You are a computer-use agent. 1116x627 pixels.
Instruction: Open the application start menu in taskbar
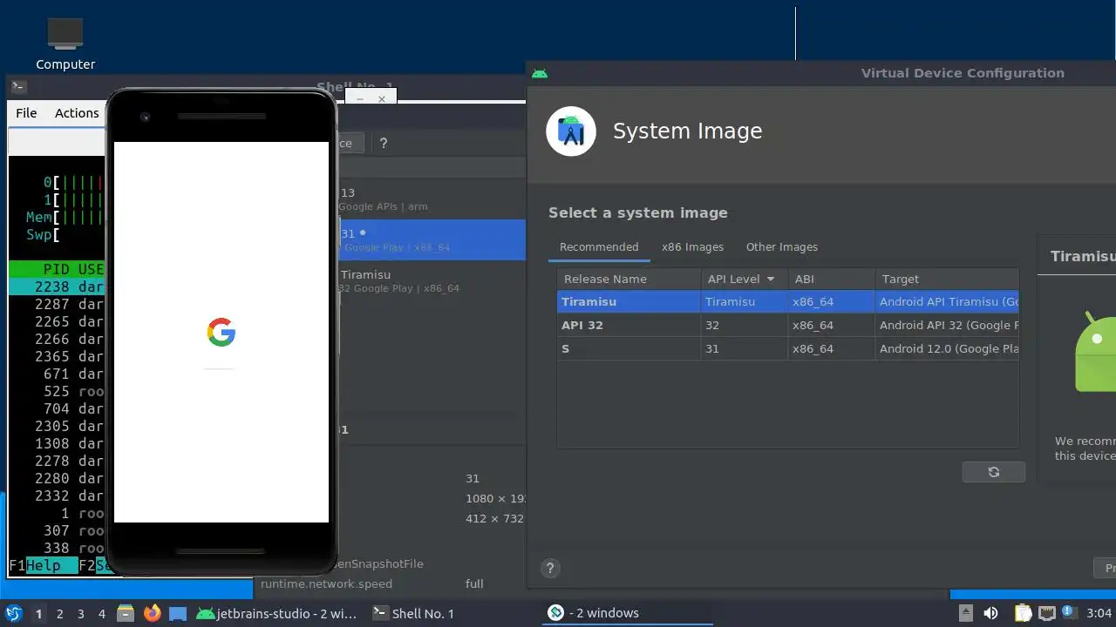13,613
